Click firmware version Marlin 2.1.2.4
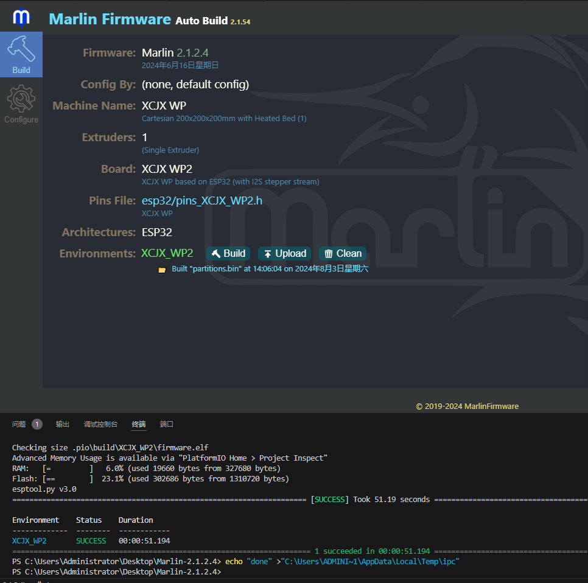The image size is (588, 583). pyautogui.click(x=175, y=52)
